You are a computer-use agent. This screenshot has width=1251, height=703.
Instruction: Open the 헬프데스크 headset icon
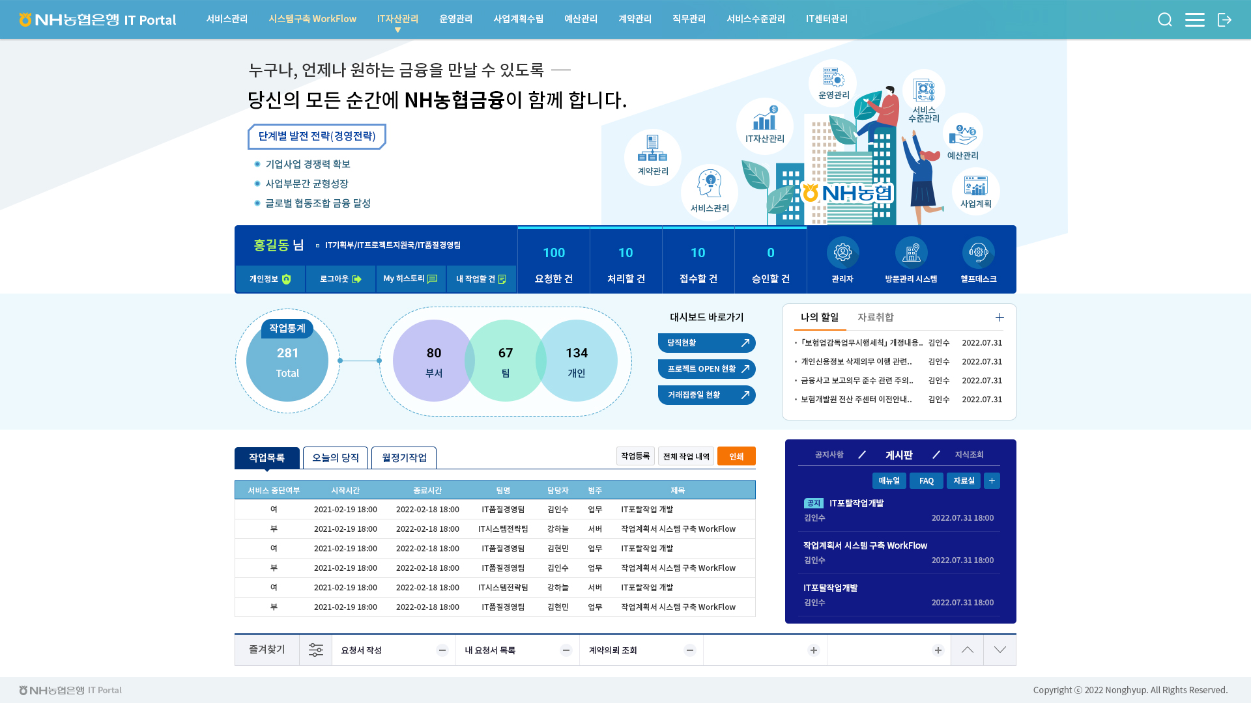(x=978, y=253)
